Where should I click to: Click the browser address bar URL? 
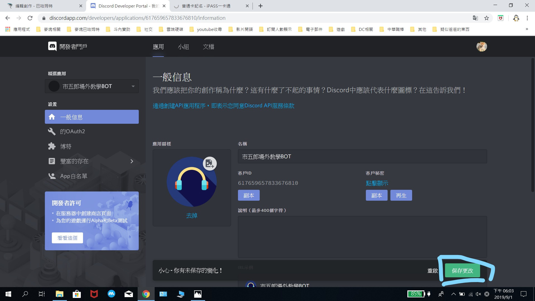[x=137, y=18]
